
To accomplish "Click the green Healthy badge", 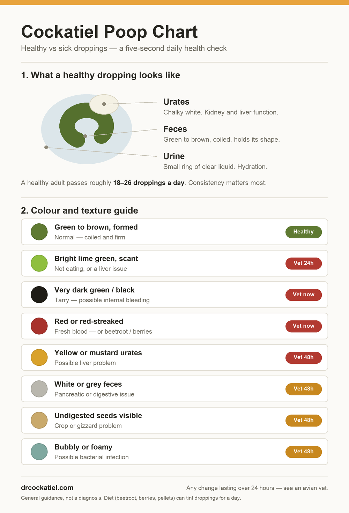I will point(304,232).
